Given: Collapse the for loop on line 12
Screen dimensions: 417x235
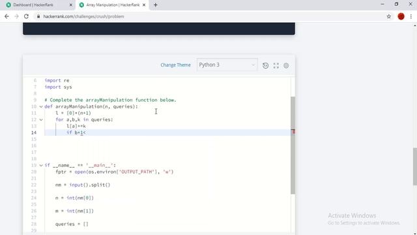Looking at the screenshot, I should coord(41,119).
